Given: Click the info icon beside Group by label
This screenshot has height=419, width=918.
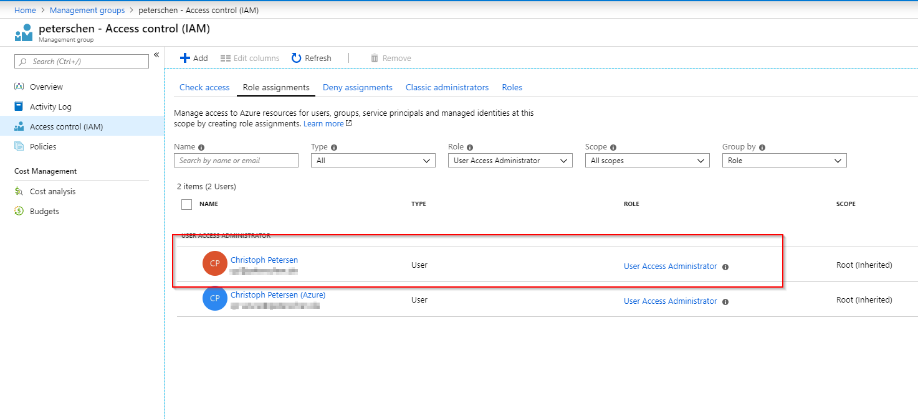Looking at the screenshot, I should 762,148.
